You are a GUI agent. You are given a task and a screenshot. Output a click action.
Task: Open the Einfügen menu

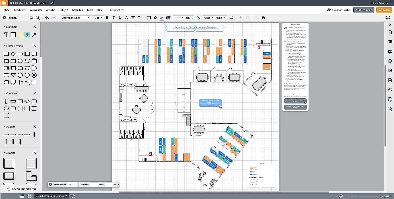pyautogui.click(x=63, y=9)
